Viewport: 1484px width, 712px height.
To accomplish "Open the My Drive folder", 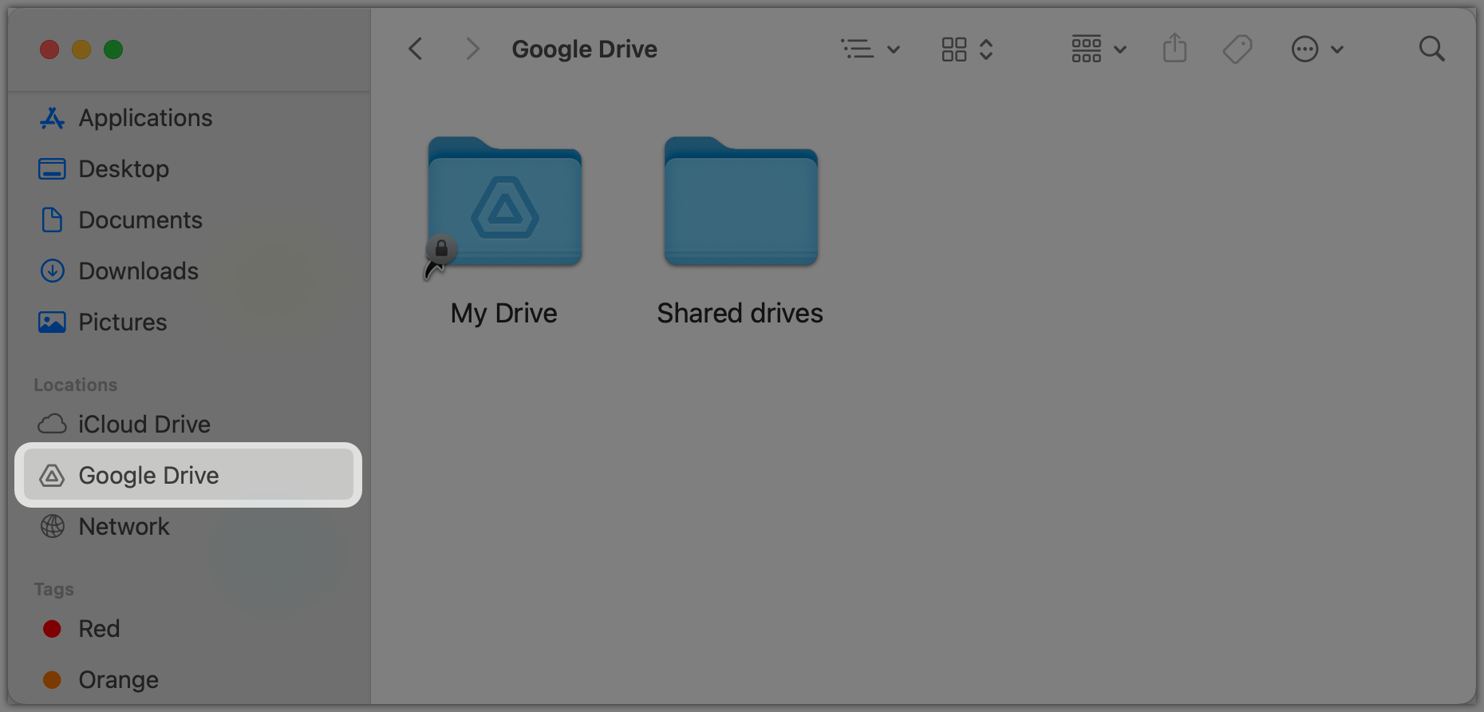I will 504,201.
